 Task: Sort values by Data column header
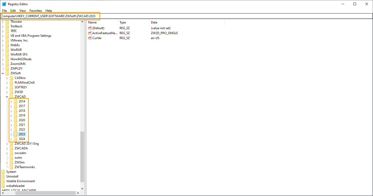pos(187,22)
